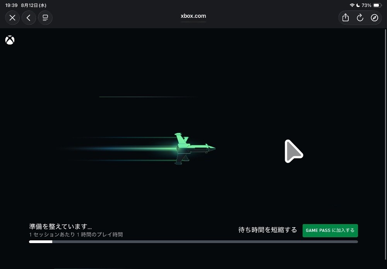Click the 19:39 clock in status bar
This screenshot has height=269, width=387.
pyautogui.click(x=11, y=5)
